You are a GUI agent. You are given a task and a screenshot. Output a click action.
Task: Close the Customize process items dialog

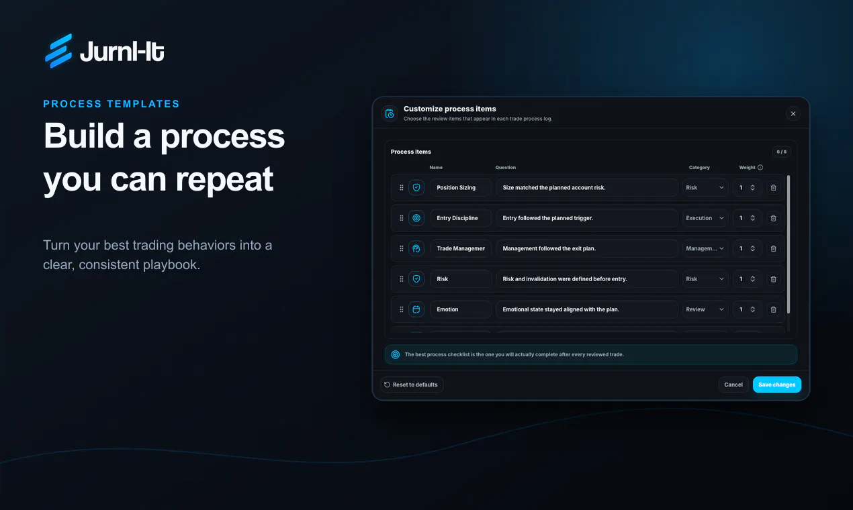tap(793, 113)
